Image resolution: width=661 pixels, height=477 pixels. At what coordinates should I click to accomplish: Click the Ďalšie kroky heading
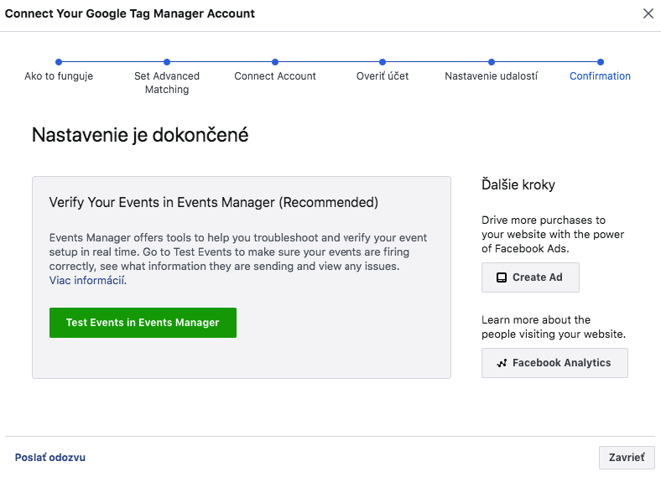518,184
